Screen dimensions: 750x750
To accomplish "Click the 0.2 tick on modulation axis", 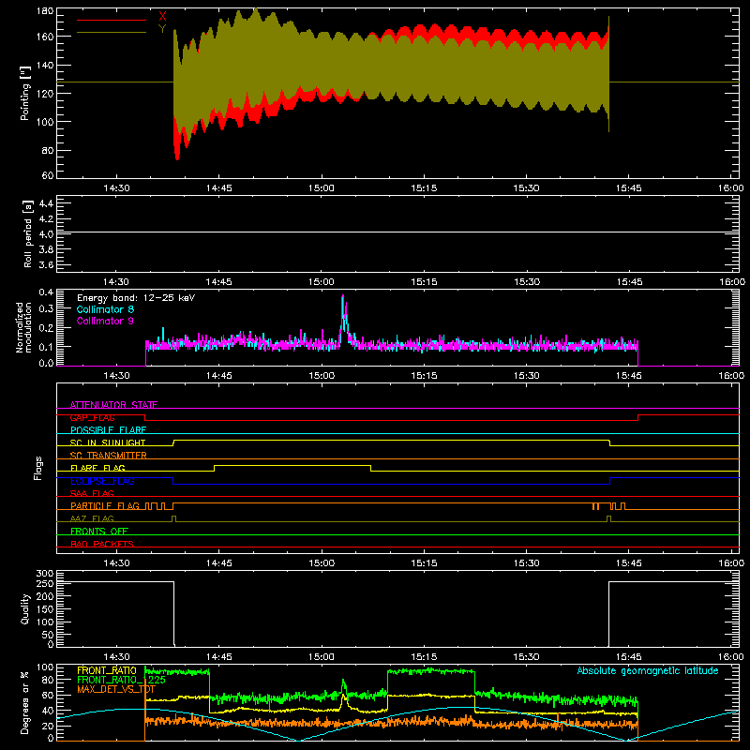I will pyautogui.click(x=46, y=328).
